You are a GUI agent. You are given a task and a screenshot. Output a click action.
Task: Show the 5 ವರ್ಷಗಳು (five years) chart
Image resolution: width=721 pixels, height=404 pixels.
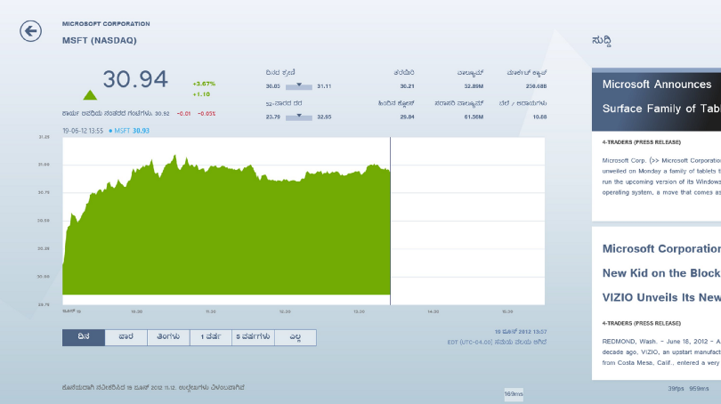[253, 337]
